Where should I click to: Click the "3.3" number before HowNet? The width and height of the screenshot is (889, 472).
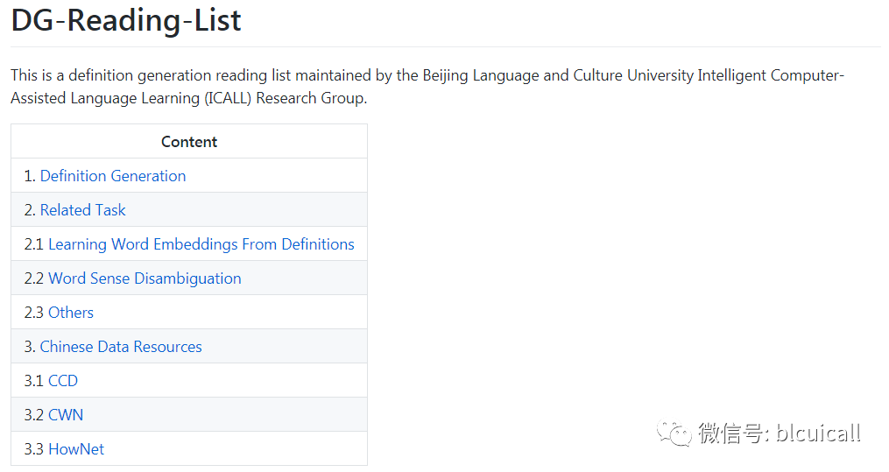[x=33, y=449]
